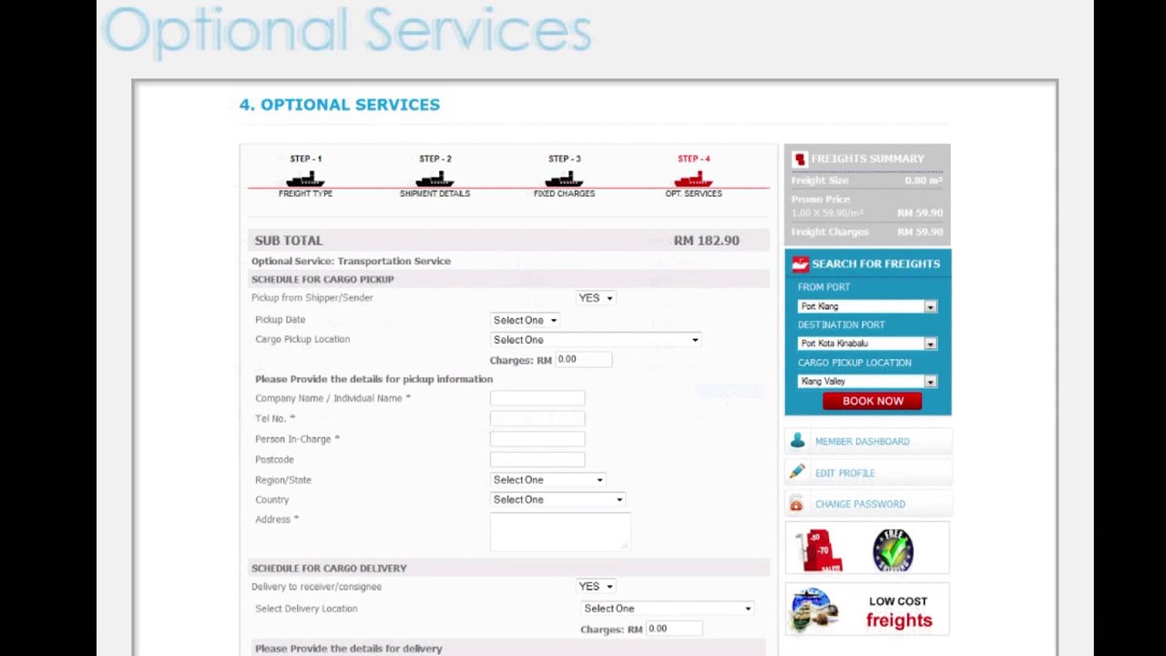1166x656 pixels.
Task: Click the Edit Profile pencil icon
Action: coord(797,472)
